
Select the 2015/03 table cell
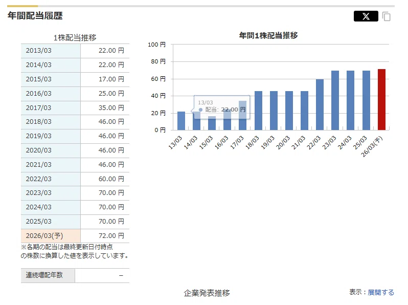[51, 79]
